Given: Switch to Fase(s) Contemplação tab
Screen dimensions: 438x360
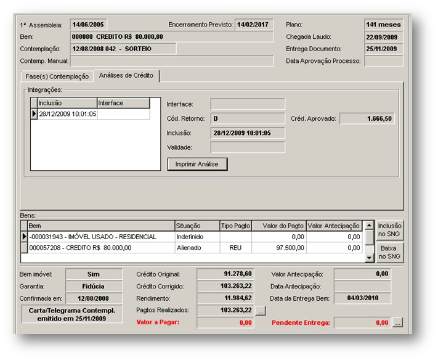Looking at the screenshot, I should tap(57, 76).
